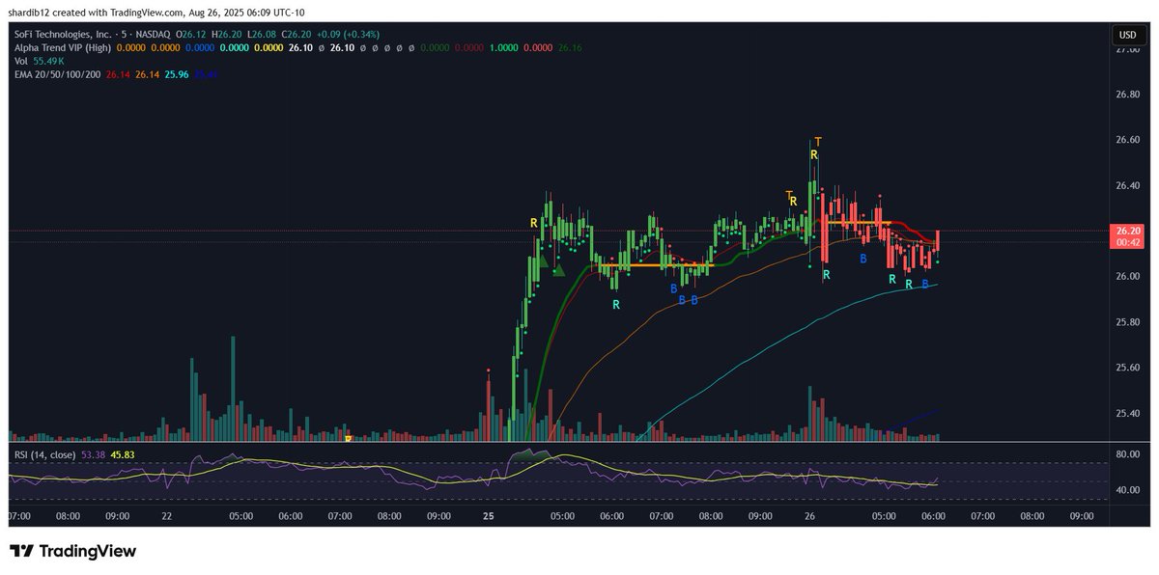
Task: Click the 40.00 RSI axis label
Action: point(1127,490)
